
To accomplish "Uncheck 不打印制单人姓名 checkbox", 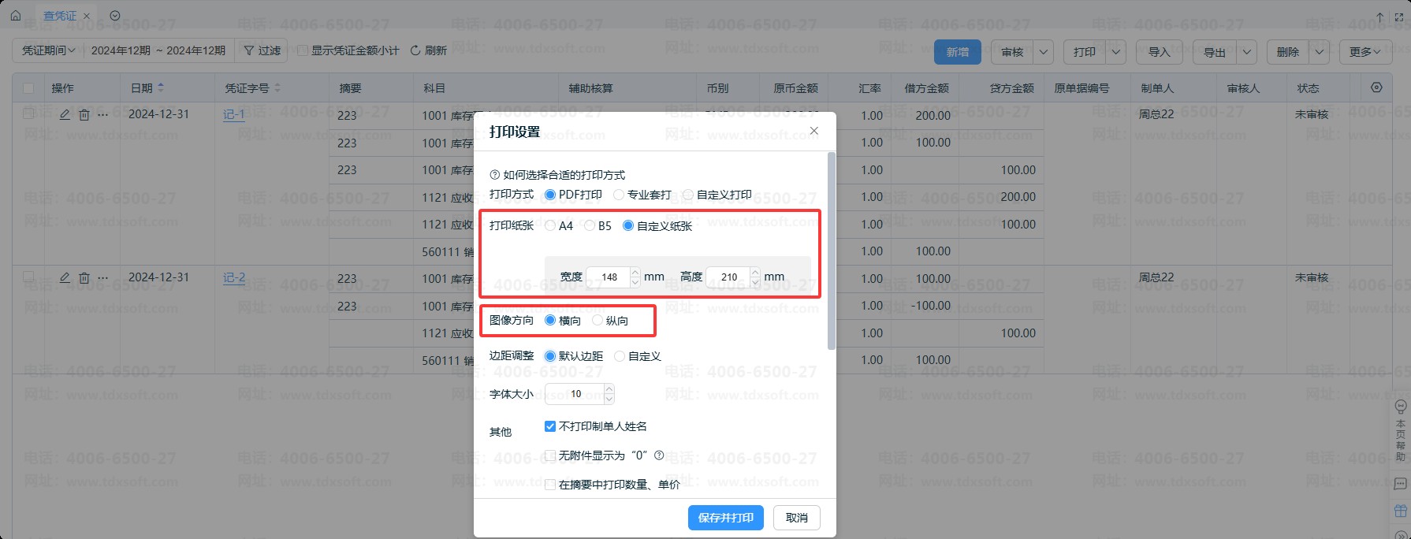I will 550,426.
